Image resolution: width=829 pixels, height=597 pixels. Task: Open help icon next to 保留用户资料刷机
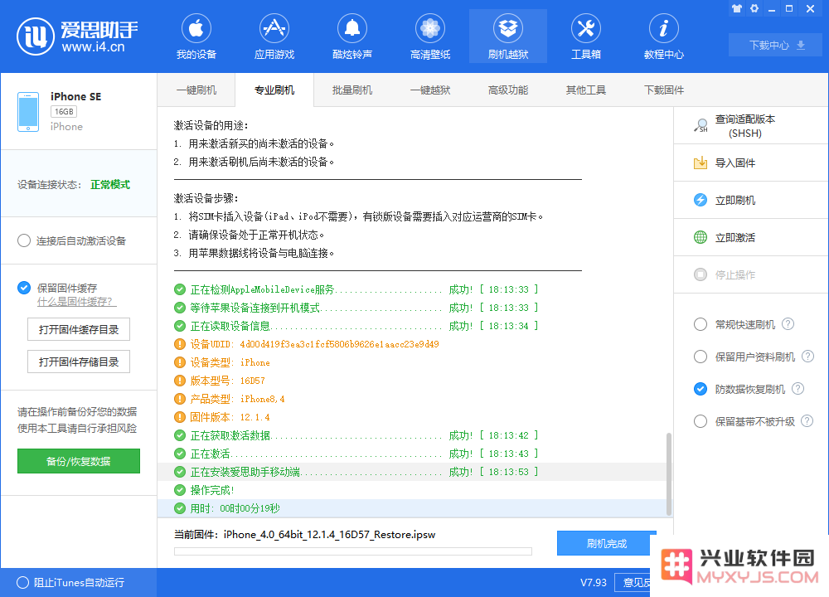click(807, 357)
